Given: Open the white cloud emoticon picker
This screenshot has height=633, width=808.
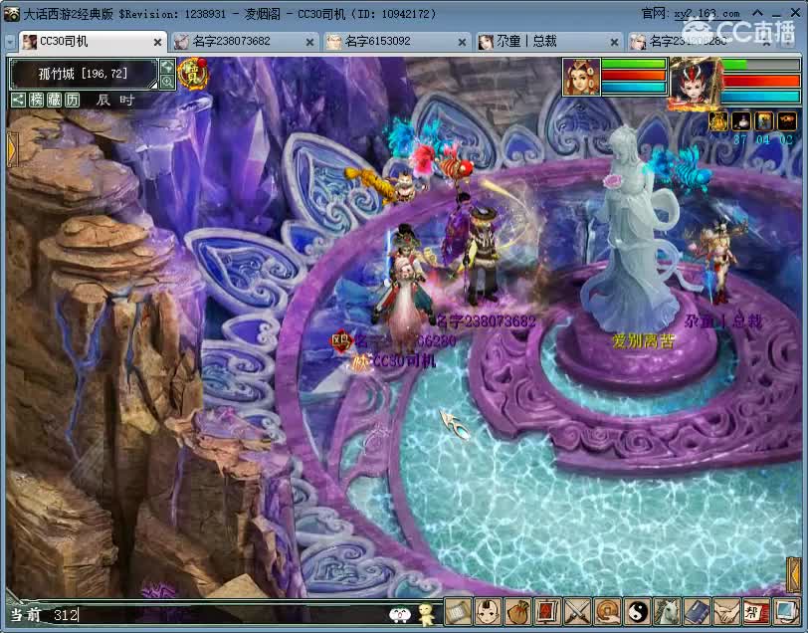Looking at the screenshot, I should [399, 614].
